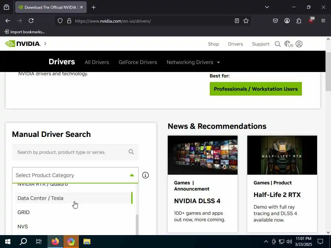Open the Firefox hamburger menu

pos(323,21)
